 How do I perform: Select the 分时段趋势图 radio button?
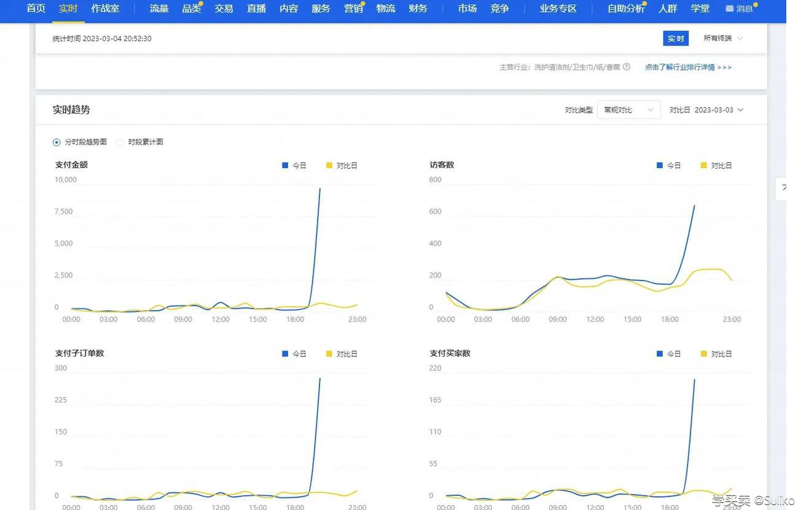(x=57, y=142)
